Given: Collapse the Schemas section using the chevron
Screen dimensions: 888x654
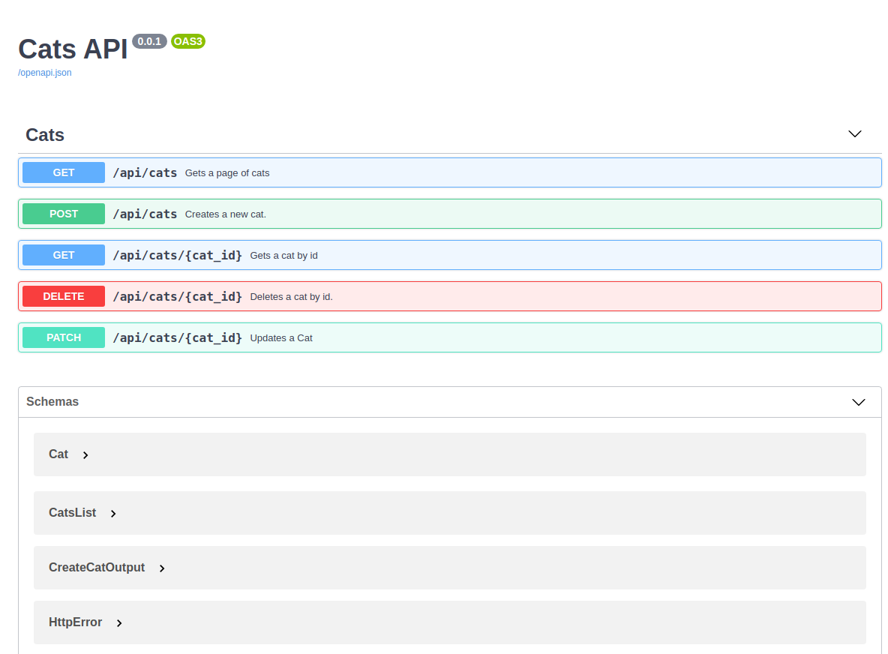Looking at the screenshot, I should click(x=858, y=402).
